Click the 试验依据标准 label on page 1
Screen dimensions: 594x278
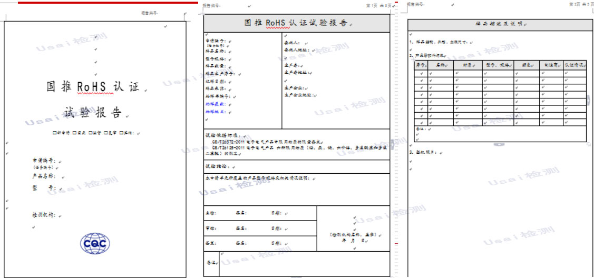pos(223,135)
